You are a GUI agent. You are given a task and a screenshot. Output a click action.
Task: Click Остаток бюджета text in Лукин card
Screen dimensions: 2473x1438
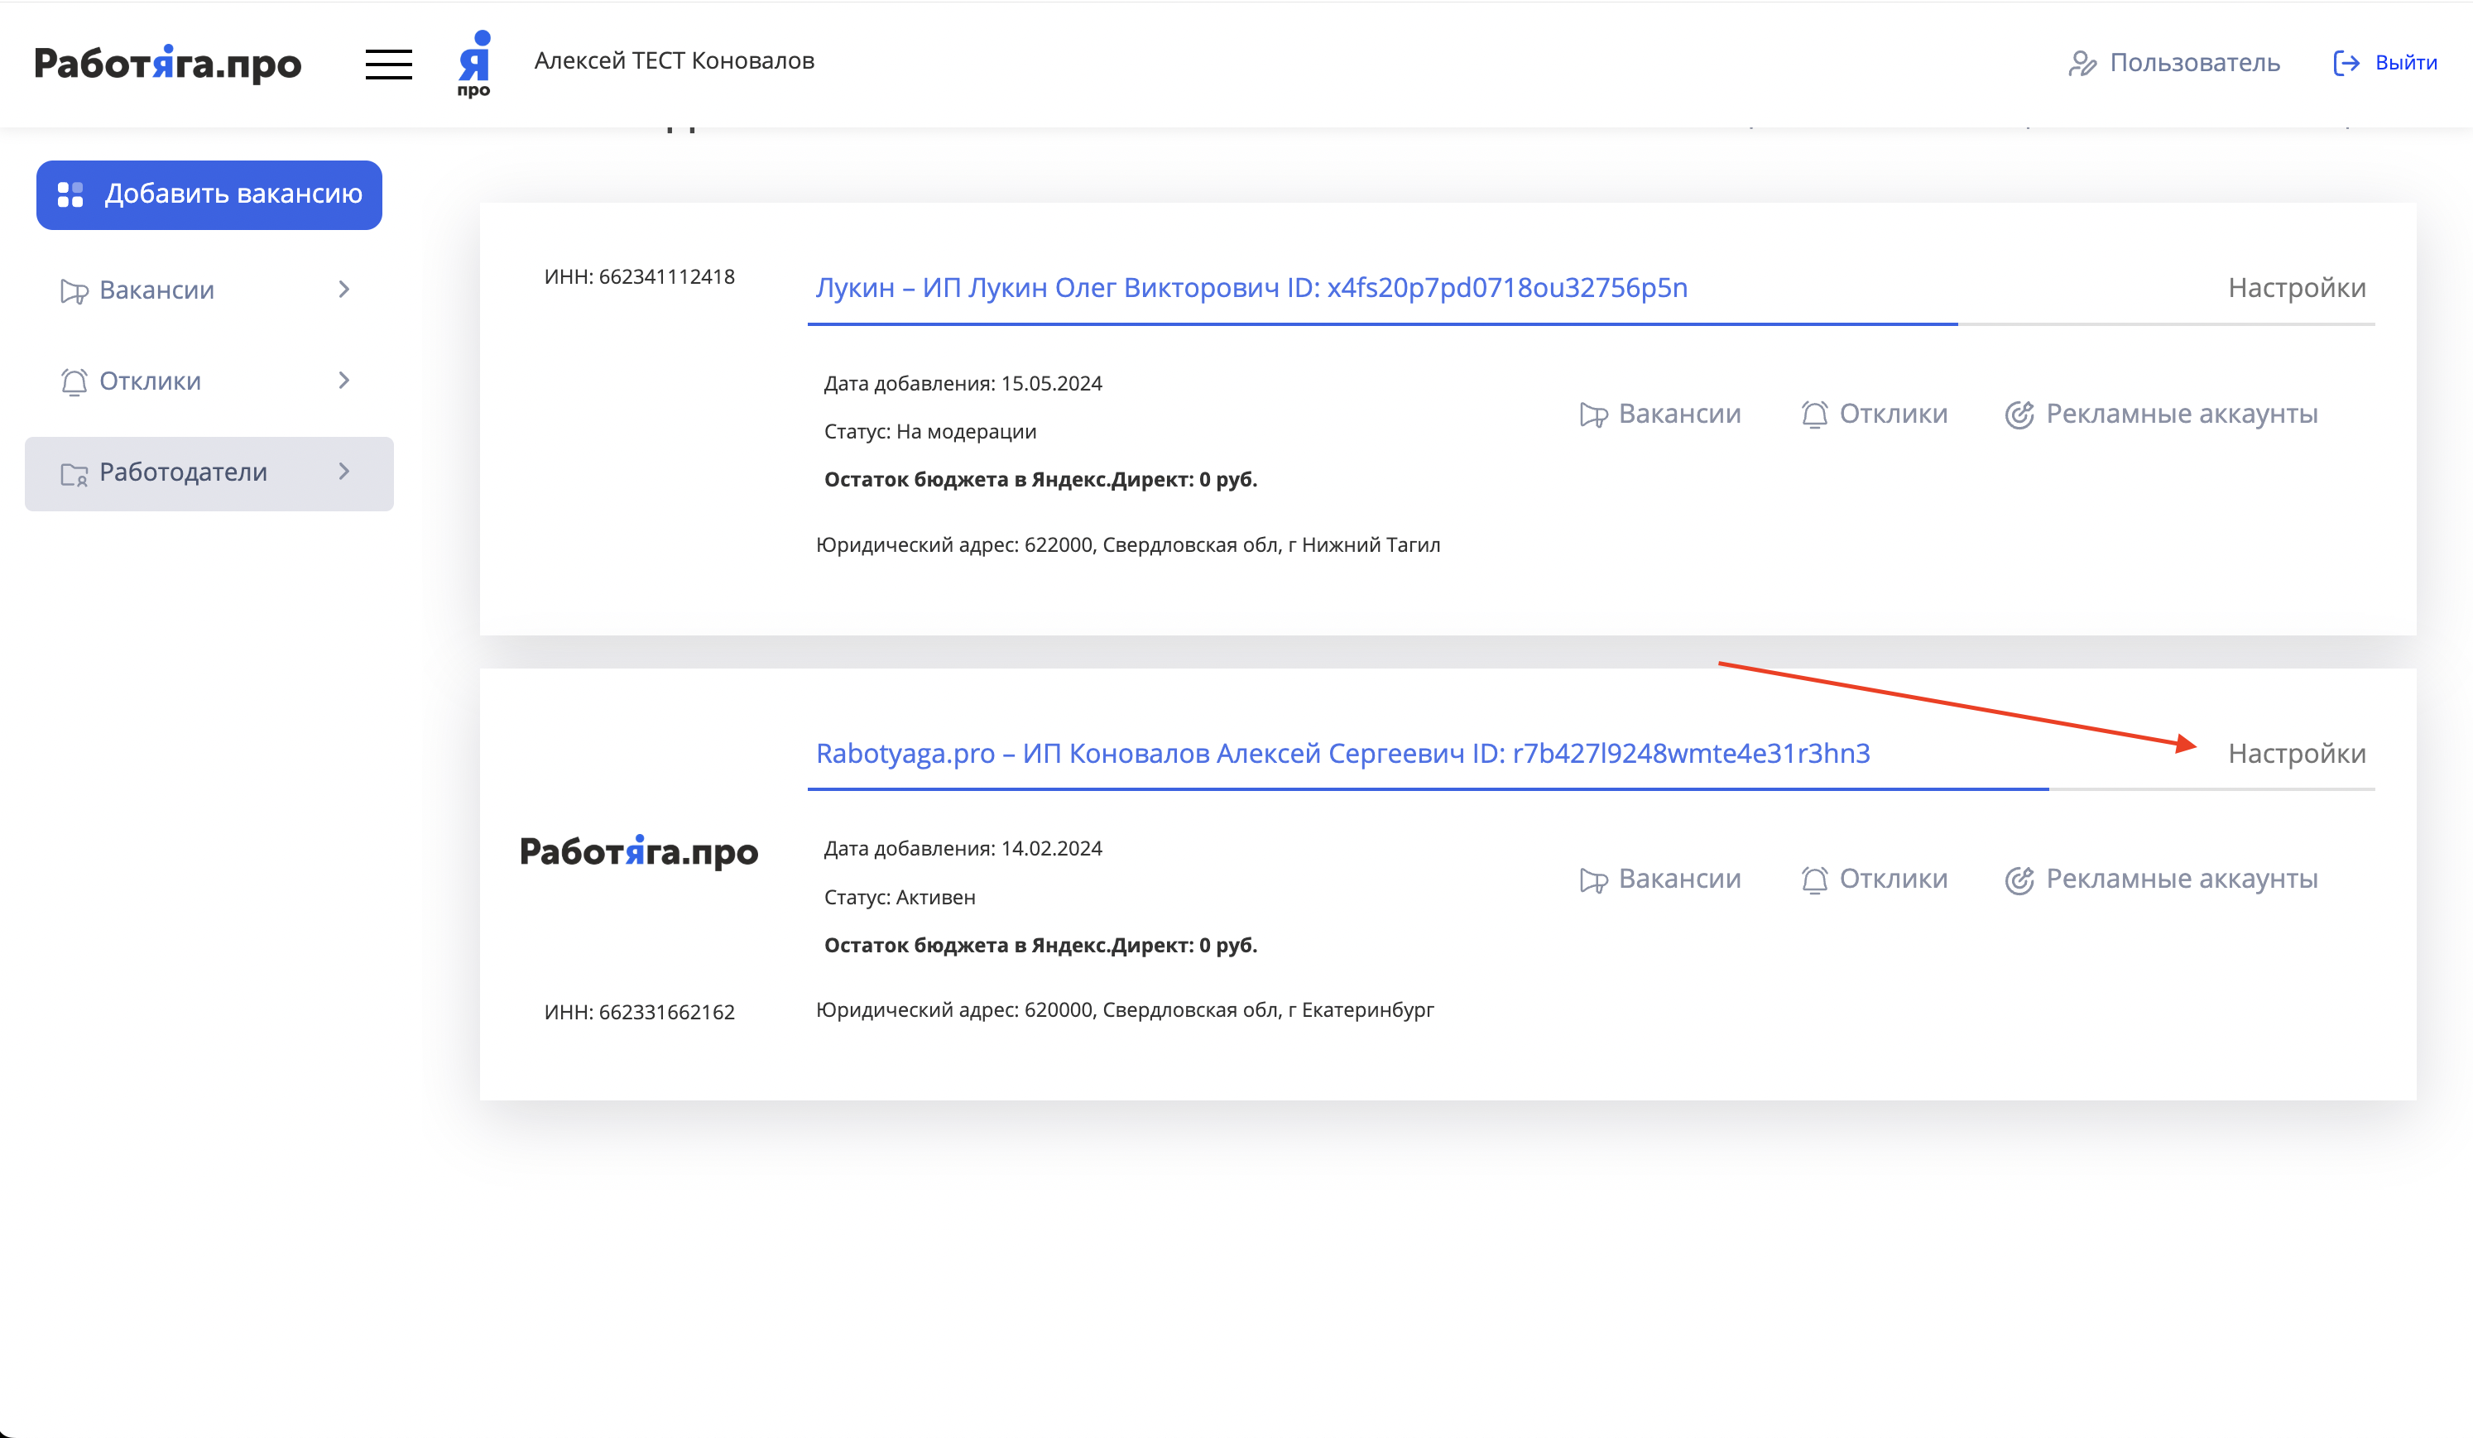(x=1041, y=480)
